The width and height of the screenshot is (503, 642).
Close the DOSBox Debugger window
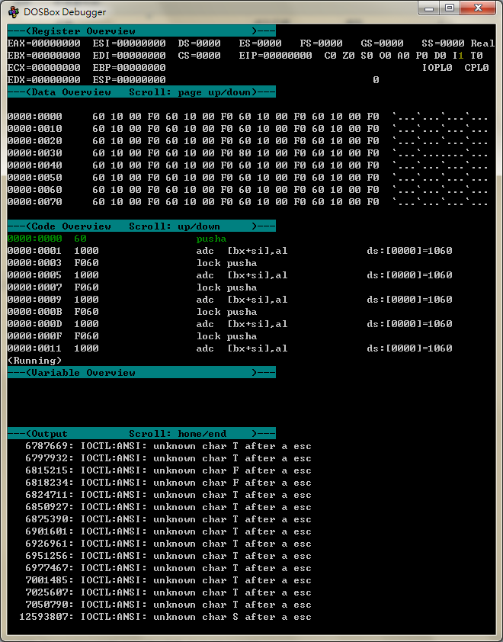[x=479, y=9]
